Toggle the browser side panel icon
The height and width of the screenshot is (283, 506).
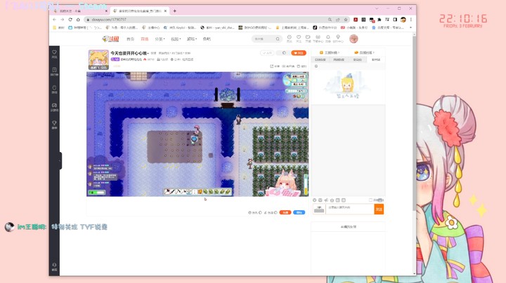click(395, 20)
